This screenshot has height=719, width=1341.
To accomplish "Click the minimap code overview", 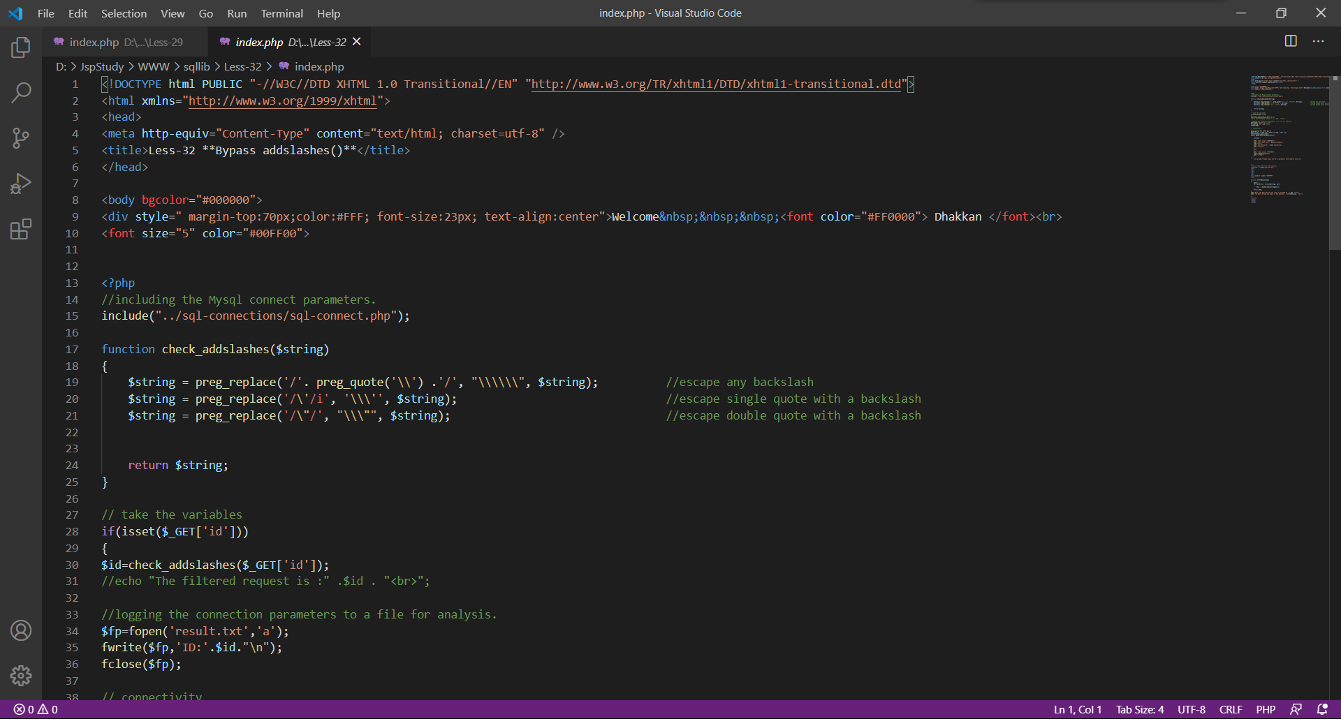I will pyautogui.click(x=1289, y=140).
